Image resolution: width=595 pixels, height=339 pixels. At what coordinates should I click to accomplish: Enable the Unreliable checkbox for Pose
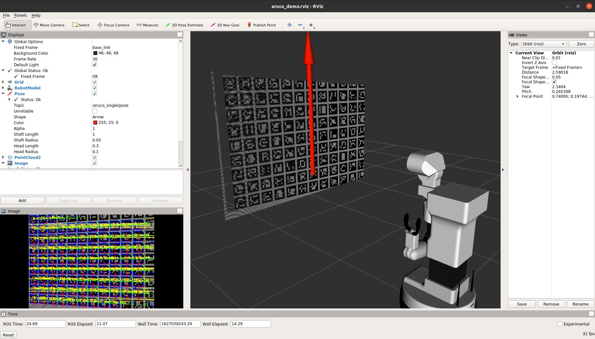pos(95,111)
